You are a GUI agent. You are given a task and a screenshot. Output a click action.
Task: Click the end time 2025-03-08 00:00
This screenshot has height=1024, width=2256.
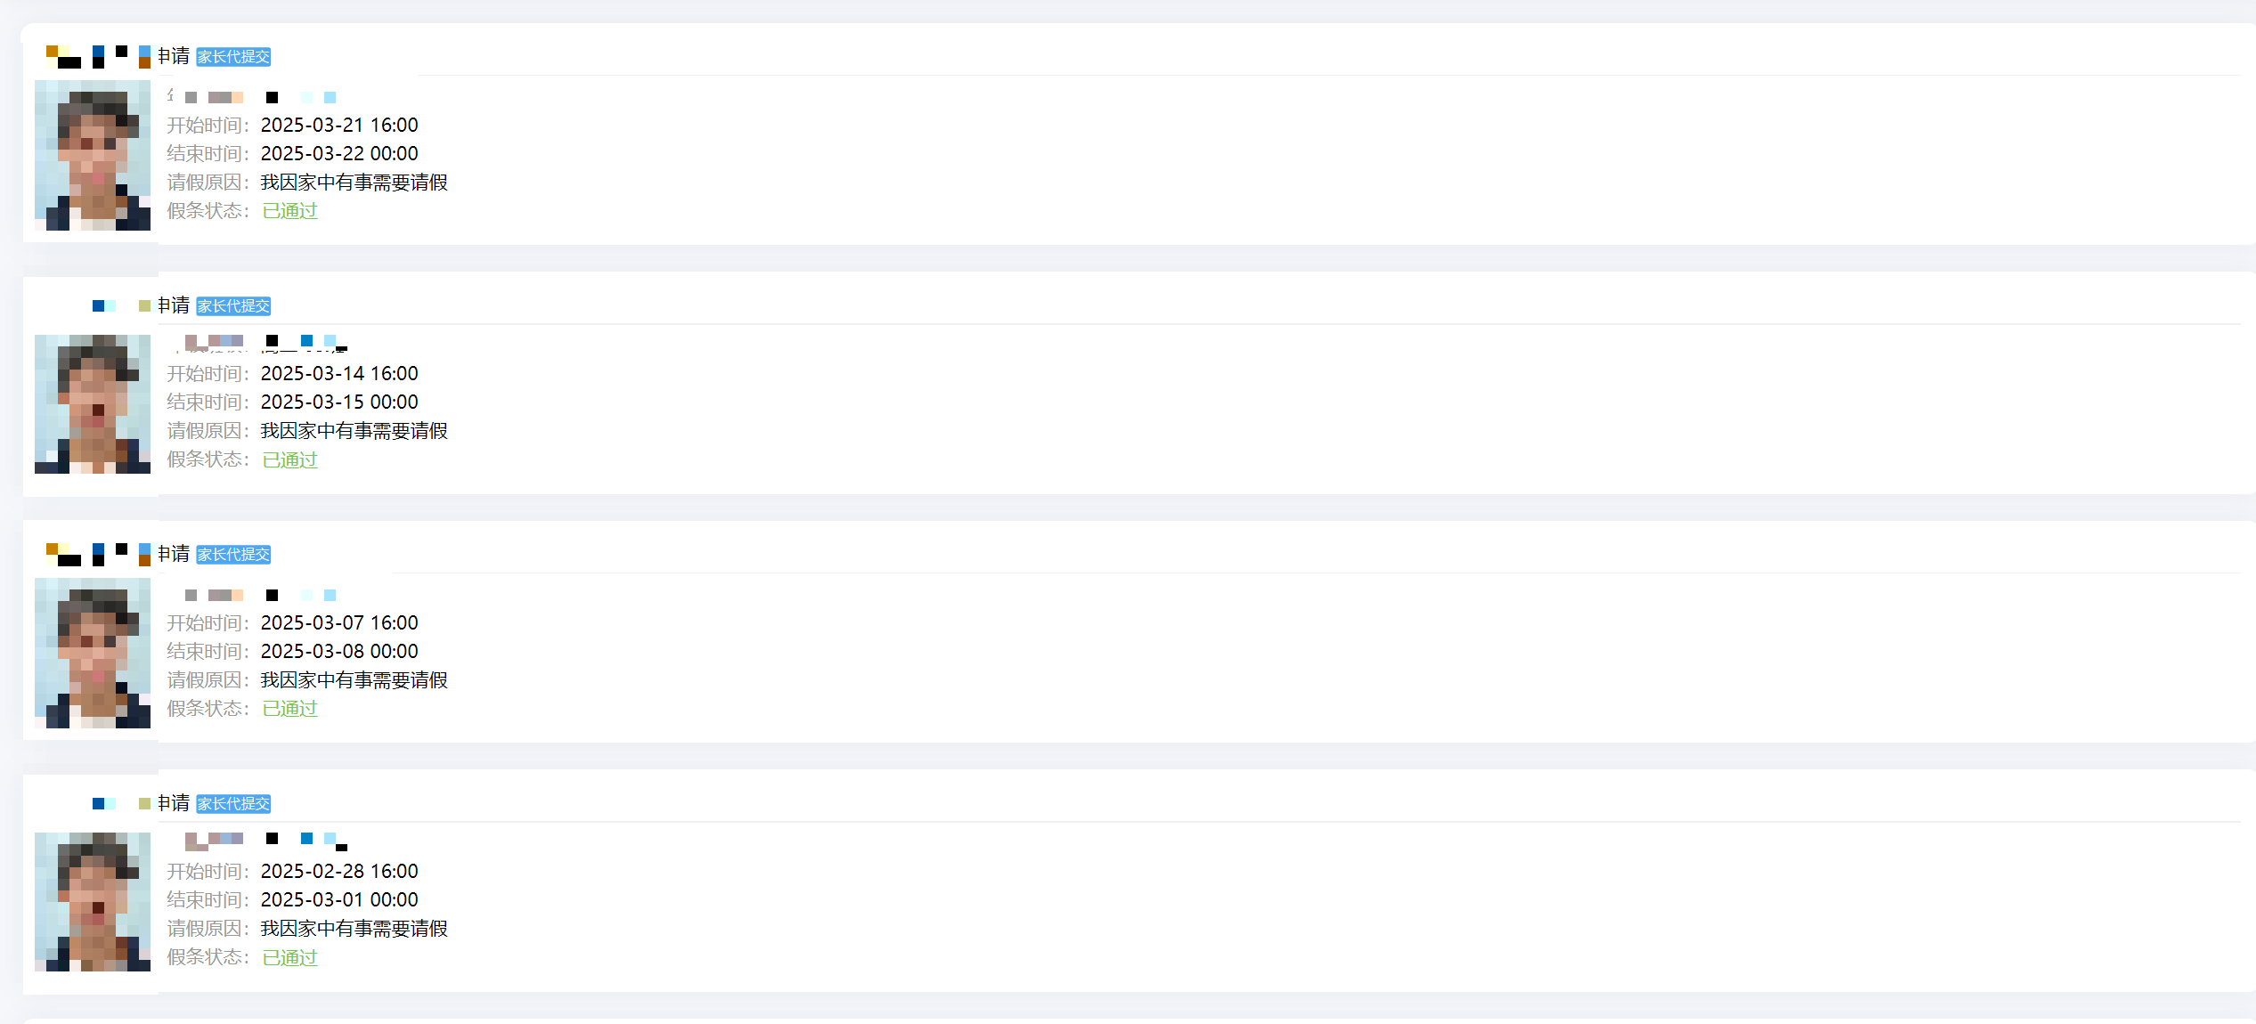coord(339,652)
